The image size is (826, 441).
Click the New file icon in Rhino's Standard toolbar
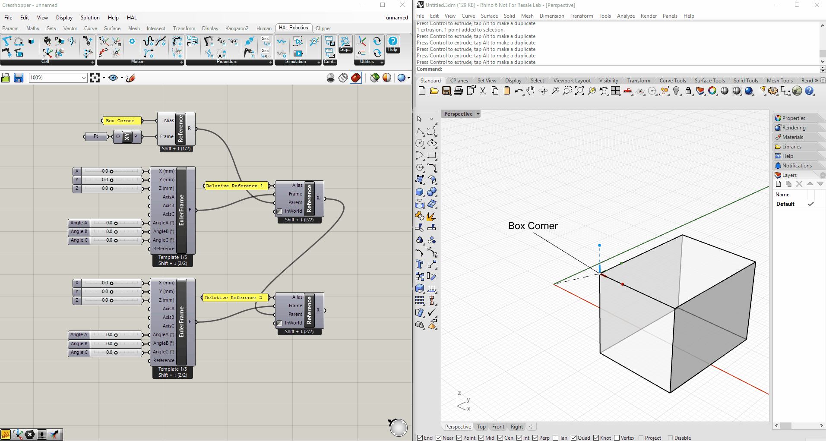(422, 91)
